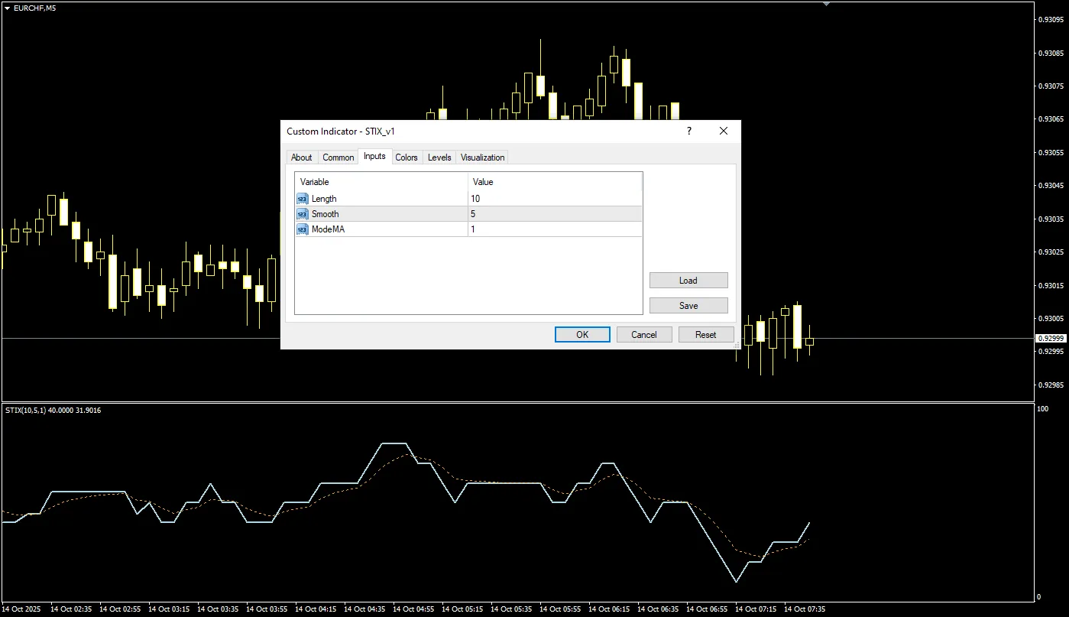Click the integer icon beside Length variable
1069x617 pixels.
pyautogui.click(x=303, y=199)
